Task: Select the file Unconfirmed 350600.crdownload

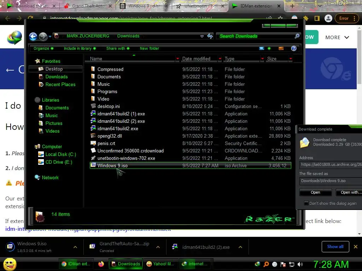Action: (x=130, y=151)
